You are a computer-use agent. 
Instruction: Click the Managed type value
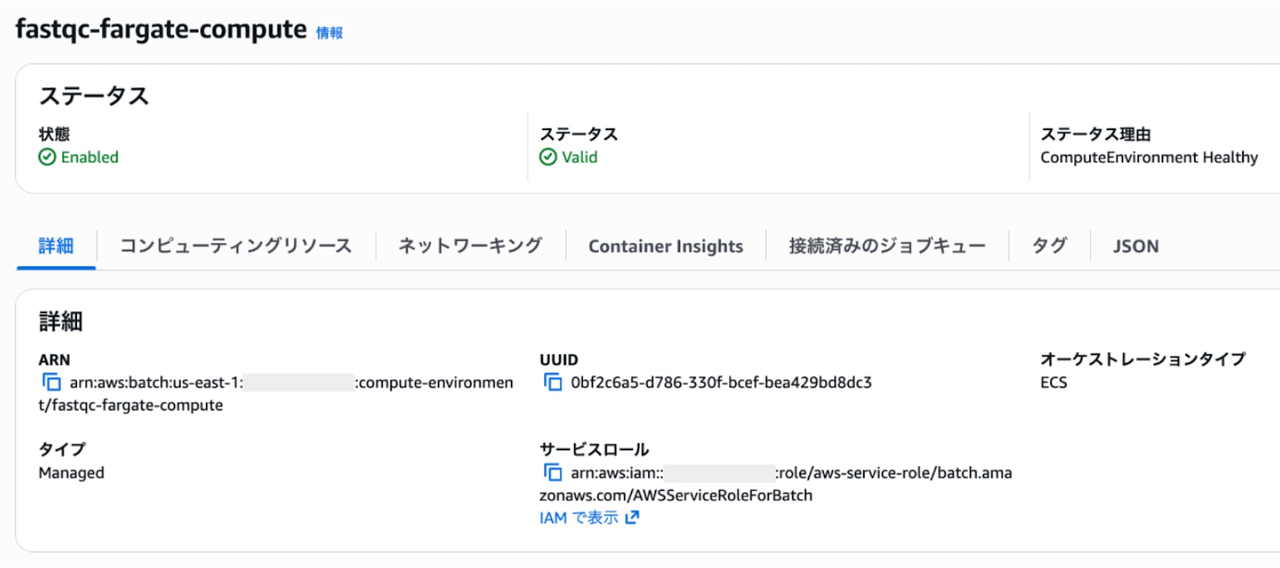tap(71, 473)
